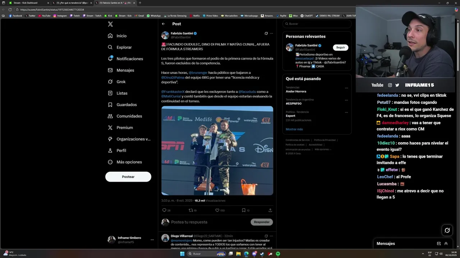
Task: Open the ChatGPT bookmark
Action: [307, 16]
